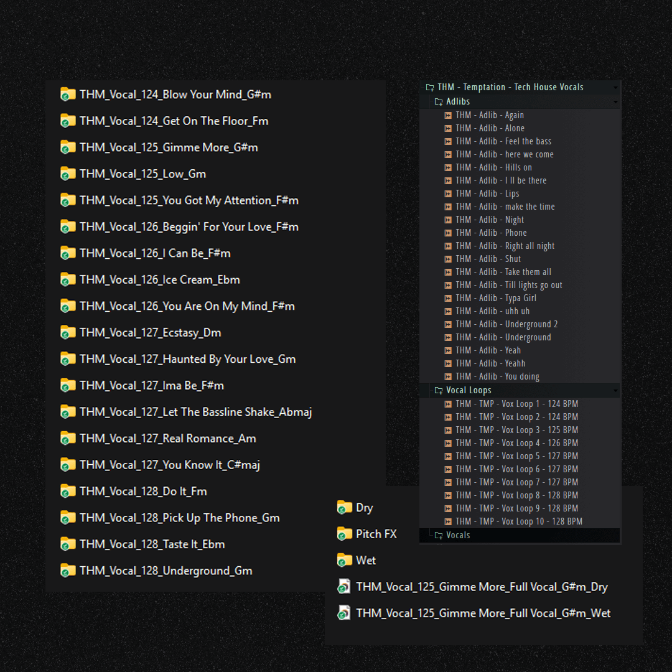The width and height of the screenshot is (672, 672).
Task: Click the Wet folder icon
Action: click(344, 561)
